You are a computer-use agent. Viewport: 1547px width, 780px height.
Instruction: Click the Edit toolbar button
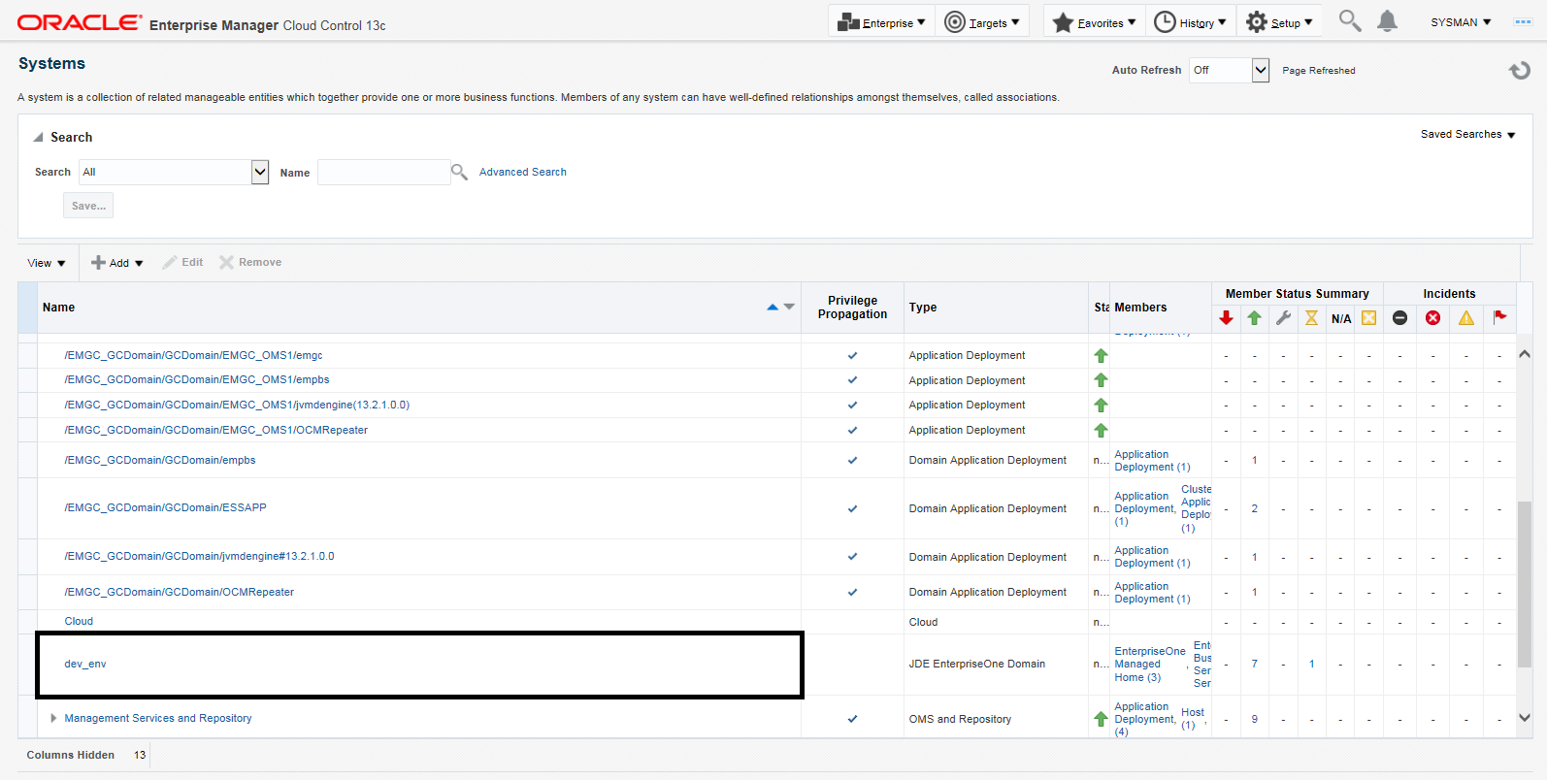(x=182, y=262)
